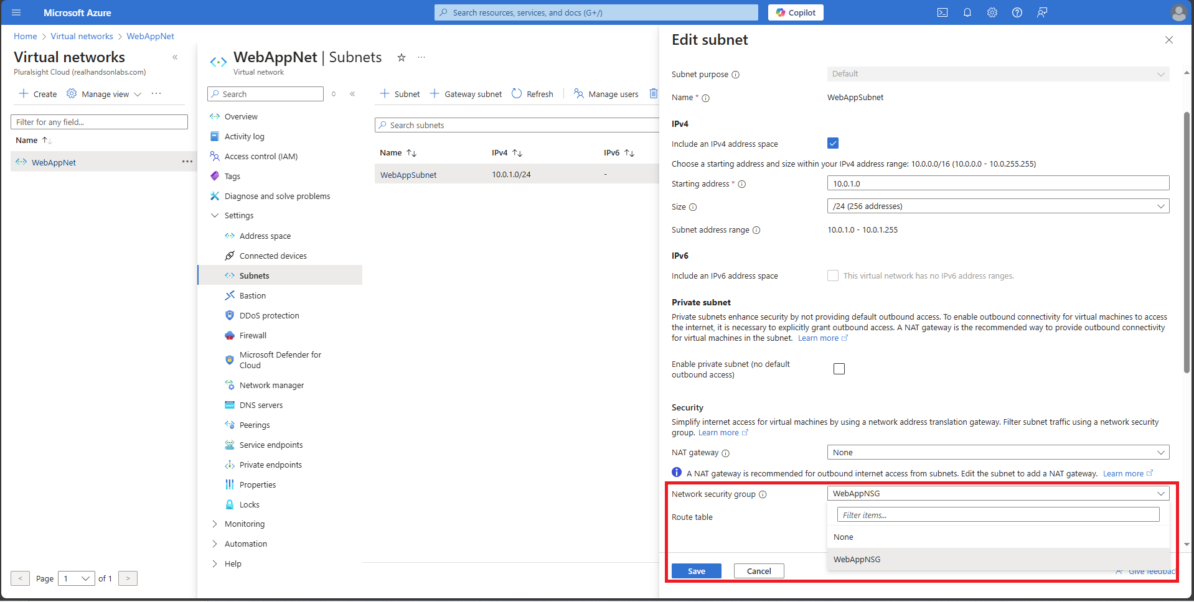Create a new virtual network

coord(38,94)
